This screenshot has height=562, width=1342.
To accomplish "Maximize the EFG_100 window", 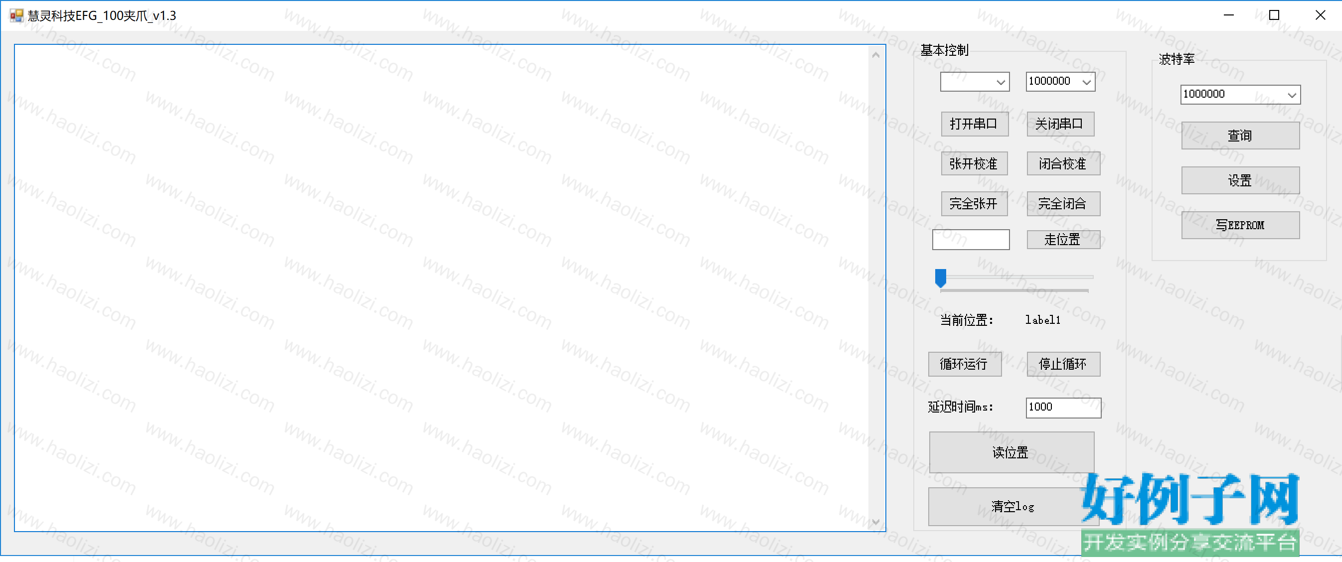I will click(1274, 15).
